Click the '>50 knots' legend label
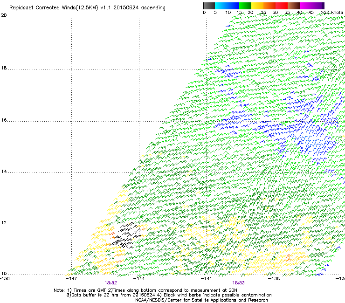345x303 pixels. tap(331, 13)
